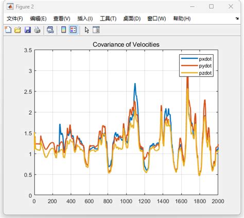Click the x-axis label 2000
This screenshot has width=244, height=218.
pos(218,201)
